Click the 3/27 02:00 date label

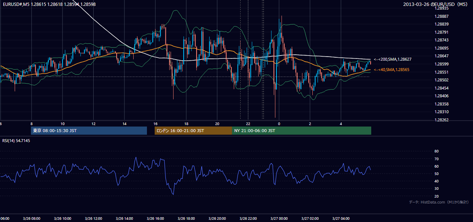(x=310, y=219)
